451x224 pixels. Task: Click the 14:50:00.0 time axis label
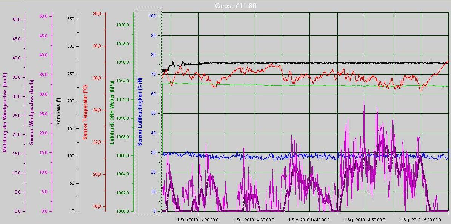(365, 220)
